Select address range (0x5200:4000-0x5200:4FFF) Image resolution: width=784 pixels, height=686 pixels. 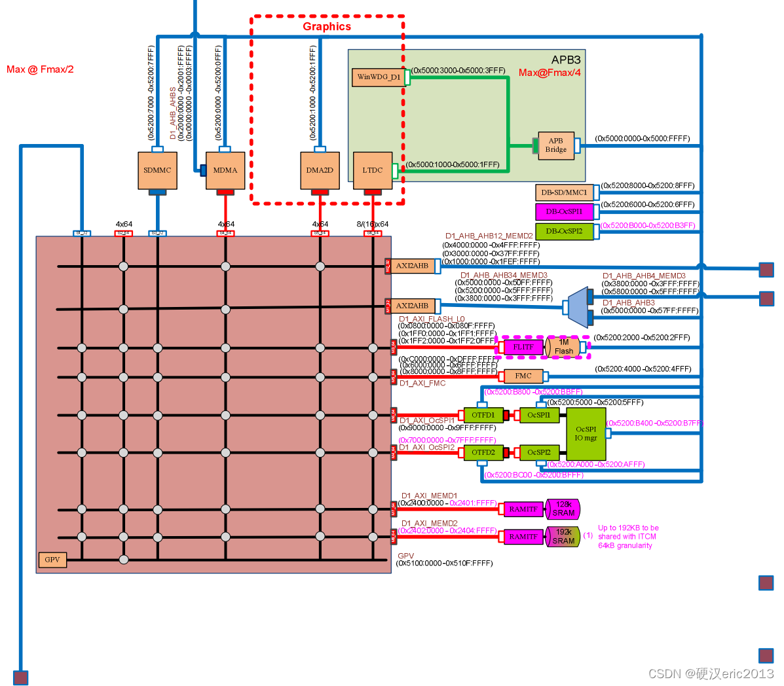point(643,369)
